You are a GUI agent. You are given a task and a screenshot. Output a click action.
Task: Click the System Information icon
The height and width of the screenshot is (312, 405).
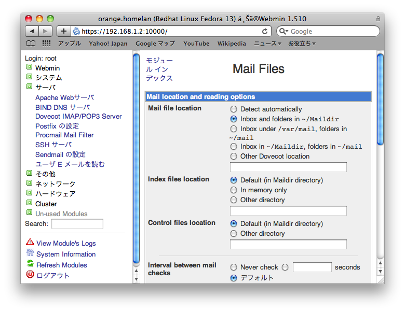pos(30,253)
